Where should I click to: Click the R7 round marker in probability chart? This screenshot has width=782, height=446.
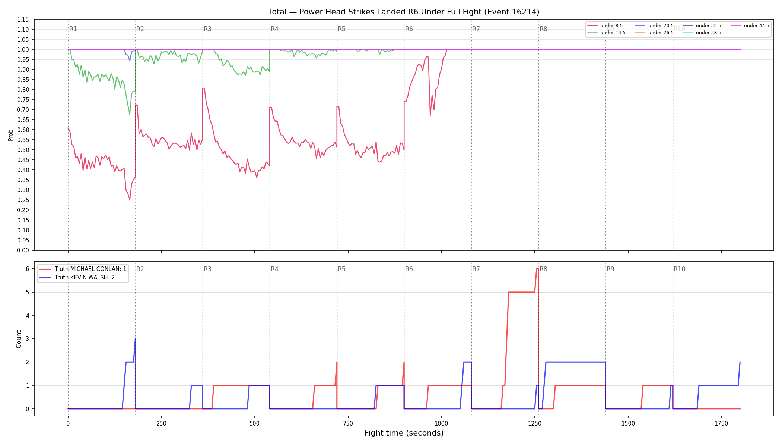coord(476,29)
